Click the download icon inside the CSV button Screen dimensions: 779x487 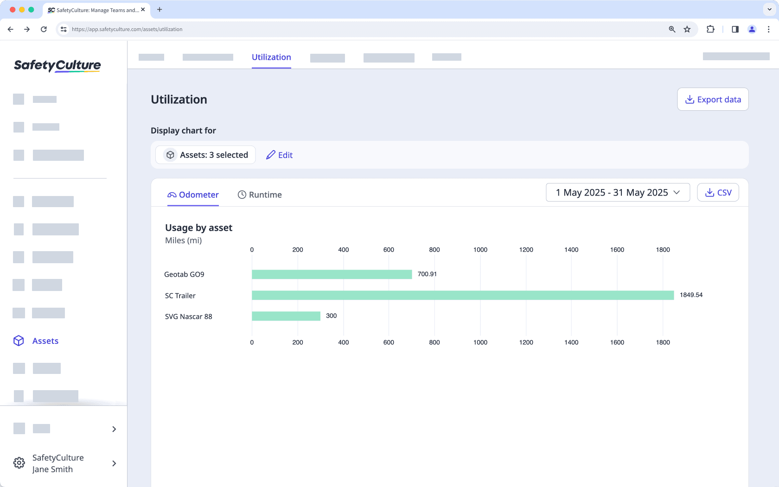(709, 192)
